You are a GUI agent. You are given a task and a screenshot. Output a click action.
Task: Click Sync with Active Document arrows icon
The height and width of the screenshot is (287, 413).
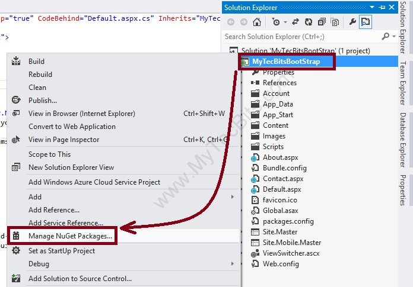pyautogui.click(x=296, y=22)
